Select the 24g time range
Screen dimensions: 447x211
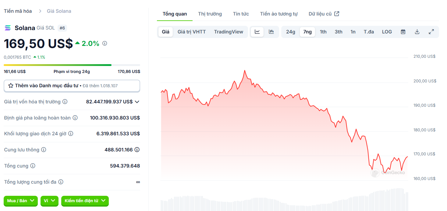[x=290, y=32]
